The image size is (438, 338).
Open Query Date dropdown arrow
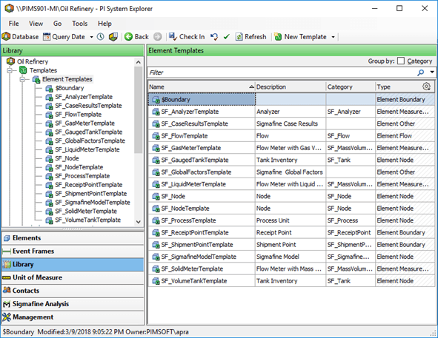(91, 37)
